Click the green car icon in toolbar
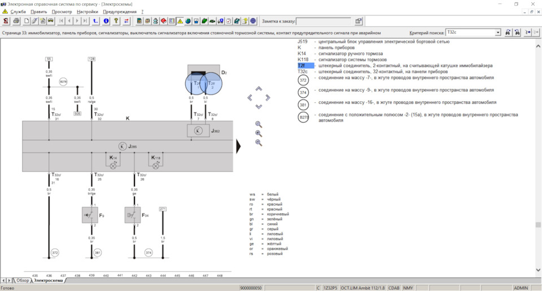 pos(212,21)
